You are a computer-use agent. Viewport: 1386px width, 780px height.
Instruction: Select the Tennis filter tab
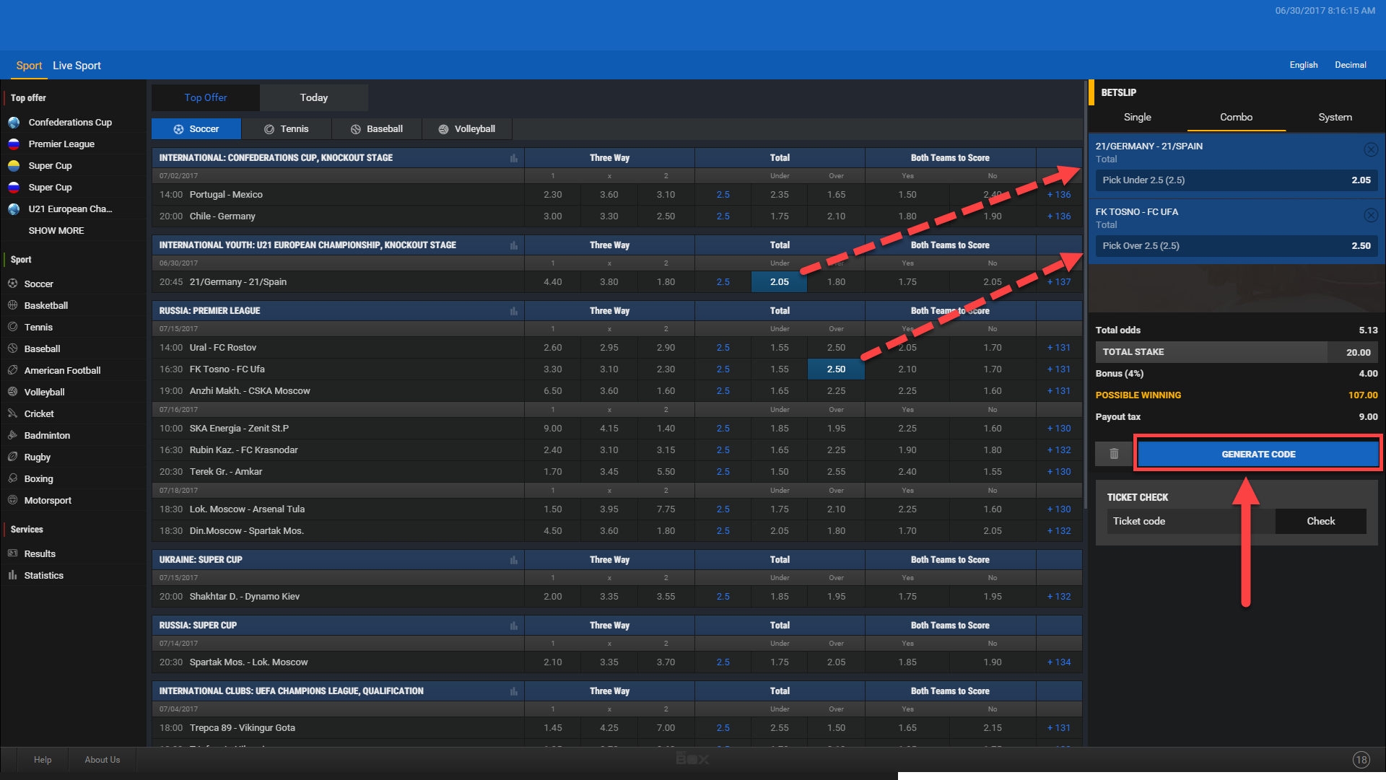287,129
